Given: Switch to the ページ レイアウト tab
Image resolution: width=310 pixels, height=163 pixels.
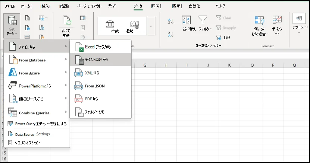Looking at the screenshot, I should click(x=89, y=6).
